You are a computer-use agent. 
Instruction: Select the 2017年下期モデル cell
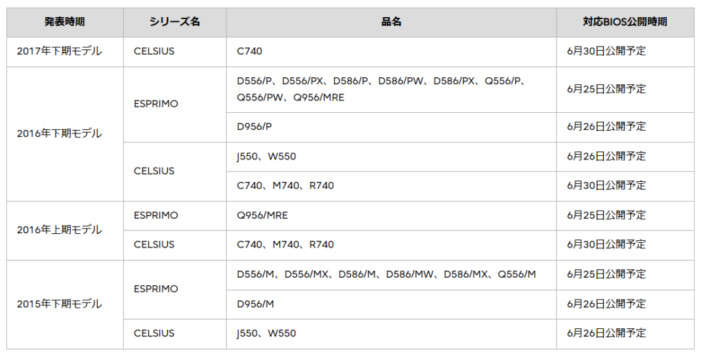click(x=65, y=52)
